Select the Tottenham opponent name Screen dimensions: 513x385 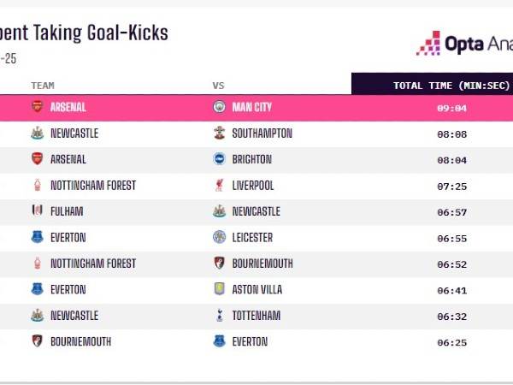click(x=256, y=316)
